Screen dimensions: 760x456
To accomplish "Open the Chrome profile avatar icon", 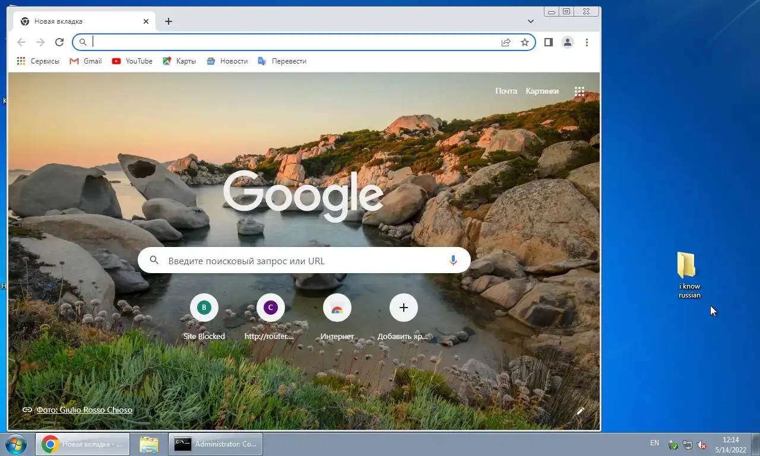I will pos(568,42).
